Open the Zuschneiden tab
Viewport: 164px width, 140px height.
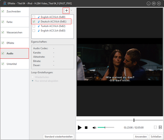[x=15, y=11]
